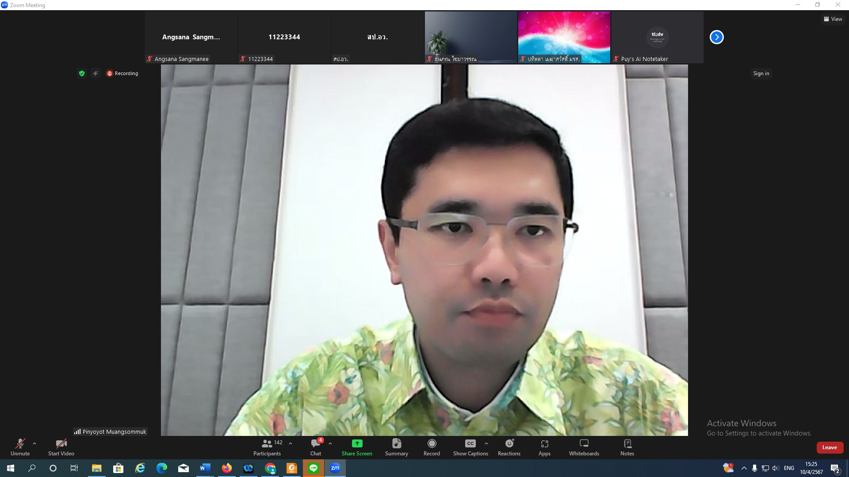The image size is (849, 477).
Task: Select Puy's AI Notetaker tile
Action: [657, 37]
